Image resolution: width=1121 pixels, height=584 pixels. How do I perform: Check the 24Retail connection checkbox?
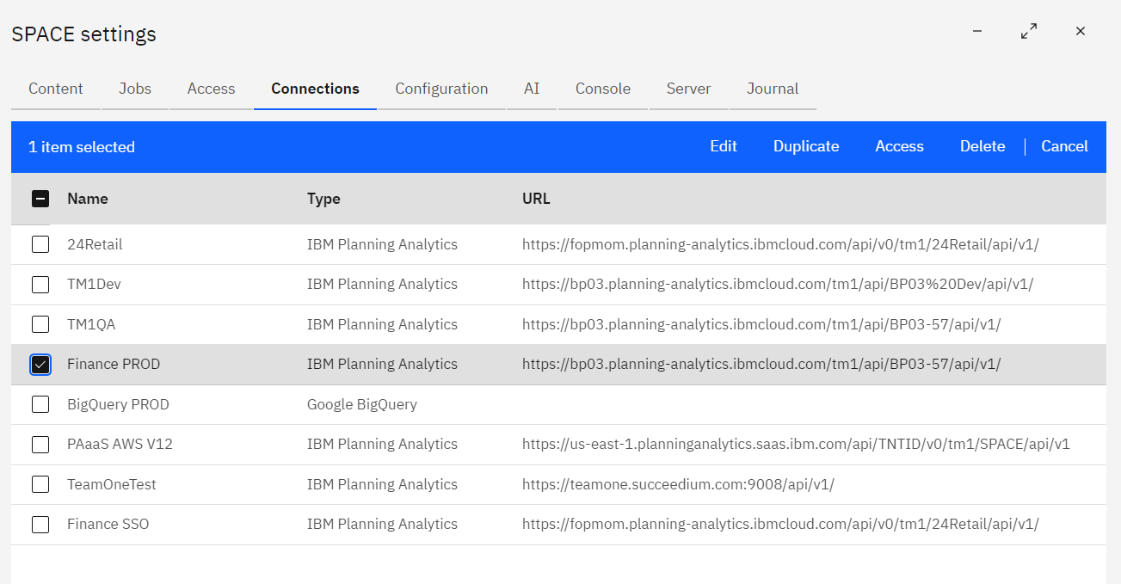[x=40, y=244]
